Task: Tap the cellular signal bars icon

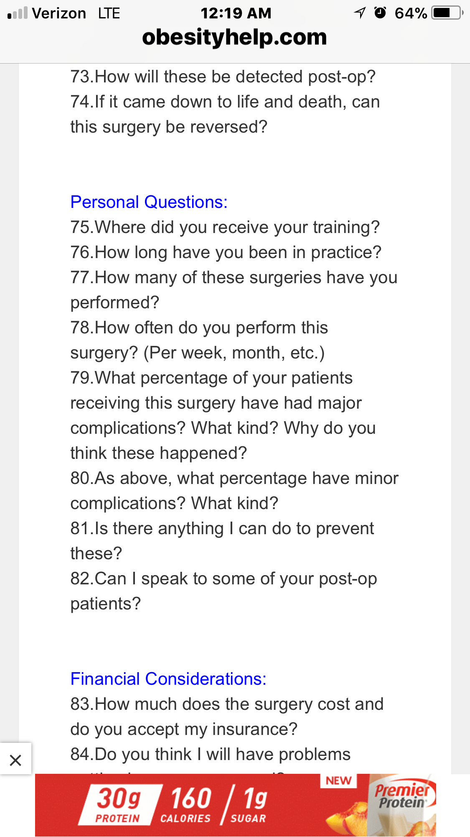Action: 18,13
